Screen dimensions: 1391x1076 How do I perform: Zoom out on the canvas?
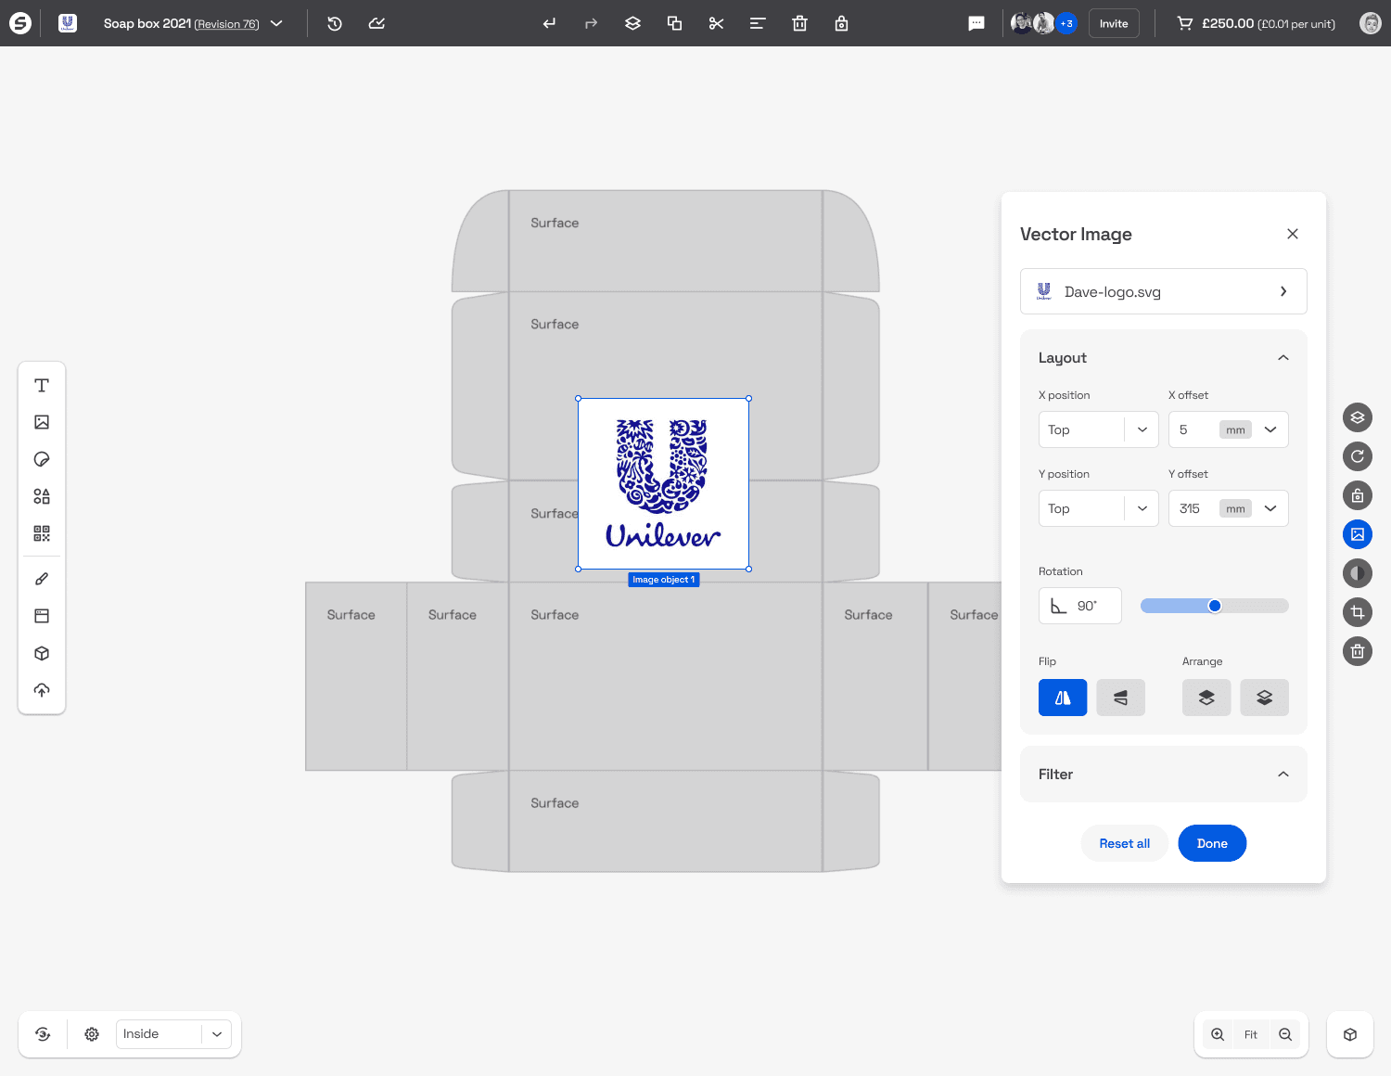(x=1285, y=1034)
